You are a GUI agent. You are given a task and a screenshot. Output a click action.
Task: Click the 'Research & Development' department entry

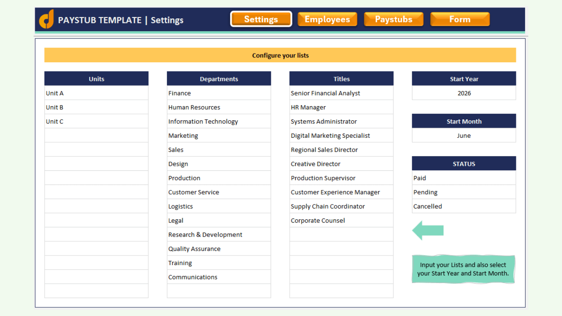coord(219,234)
